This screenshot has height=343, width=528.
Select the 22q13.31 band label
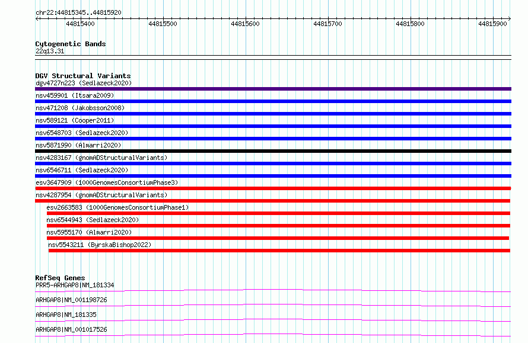pos(50,51)
